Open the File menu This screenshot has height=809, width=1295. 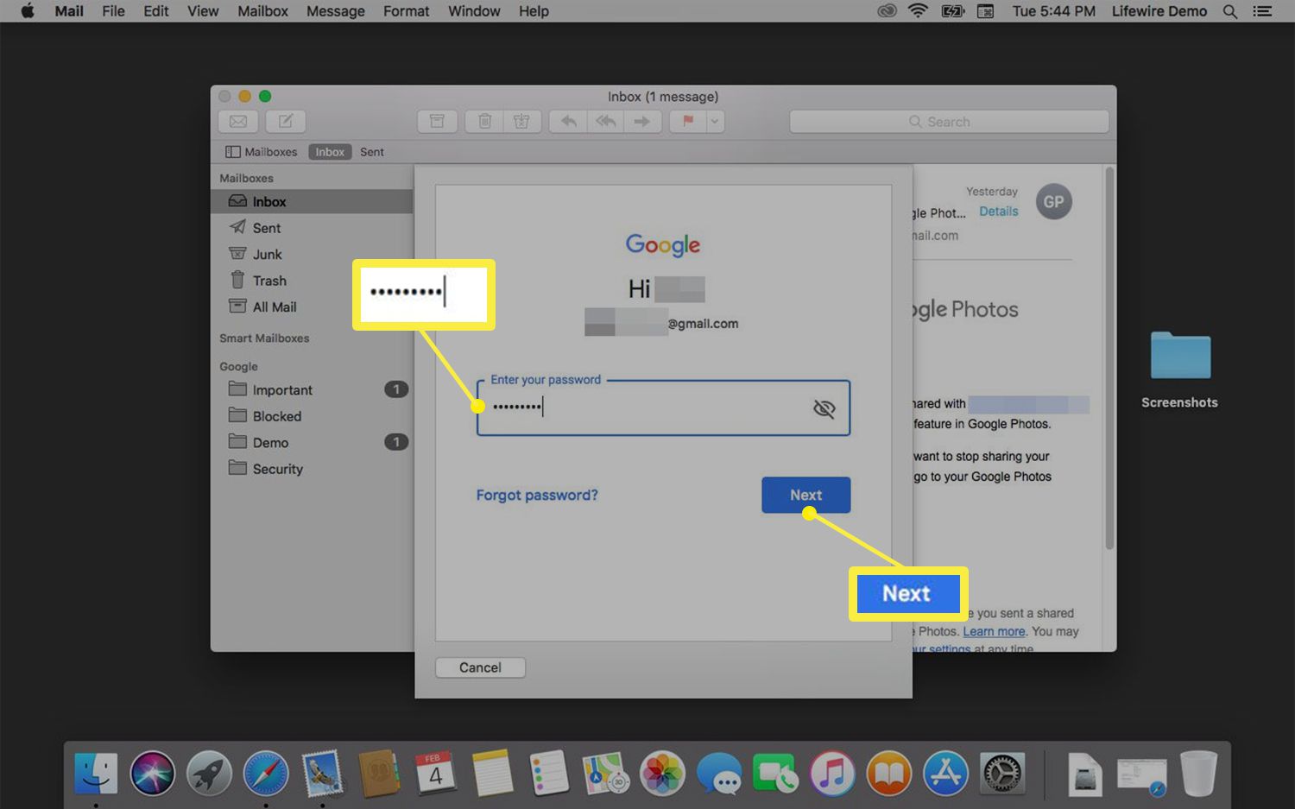113,11
